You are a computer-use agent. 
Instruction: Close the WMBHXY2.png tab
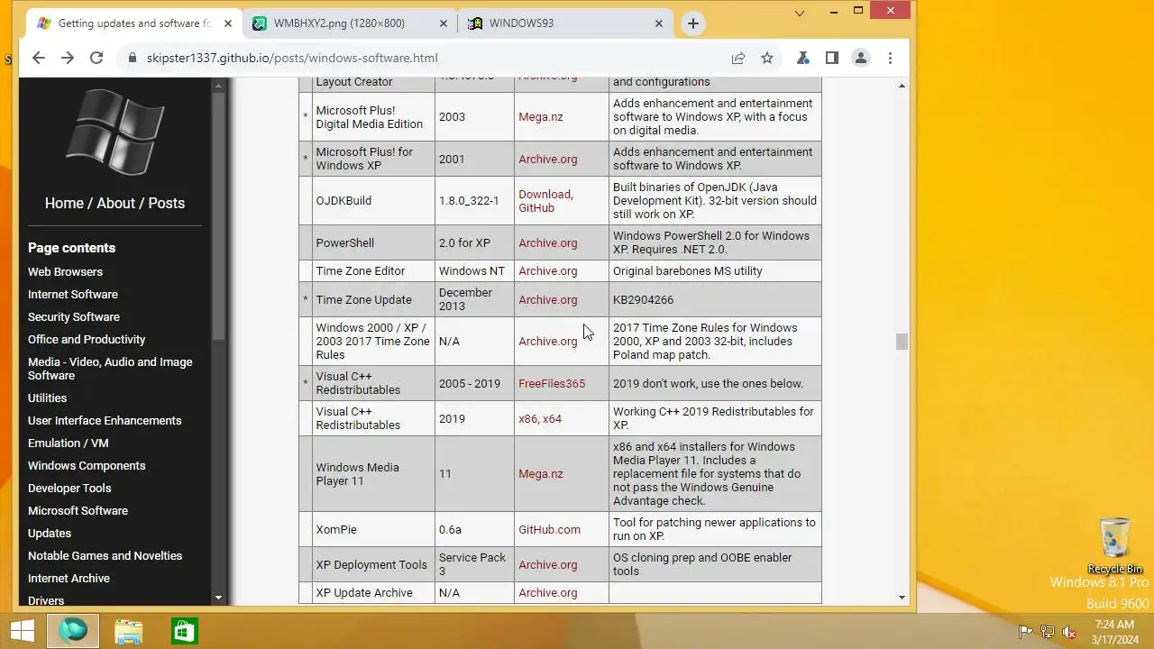click(444, 23)
